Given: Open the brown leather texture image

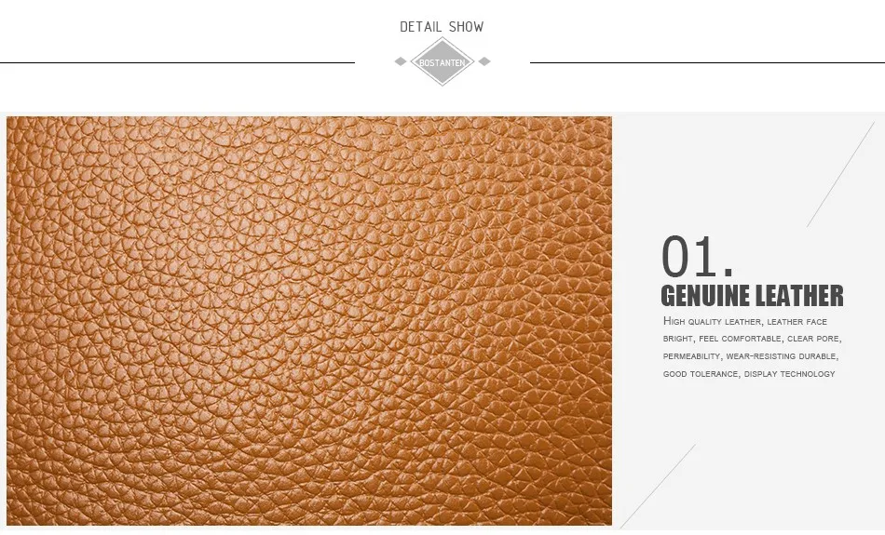Looking at the screenshot, I should click(x=309, y=321).
